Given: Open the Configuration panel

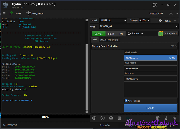Looking at the screenshot, I should (35, 13).
